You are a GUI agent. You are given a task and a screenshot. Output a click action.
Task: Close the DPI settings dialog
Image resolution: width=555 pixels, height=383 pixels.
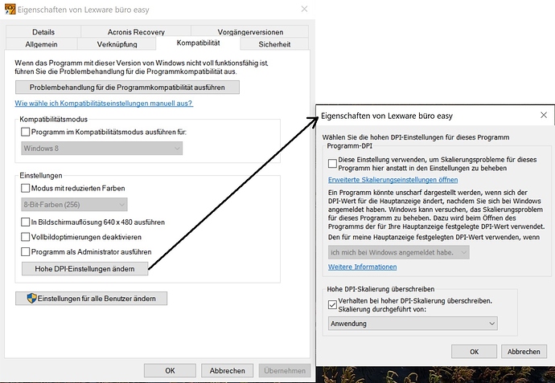[544, 115]
